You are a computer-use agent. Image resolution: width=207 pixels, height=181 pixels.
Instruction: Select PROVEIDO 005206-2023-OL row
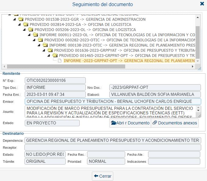(x=85, y=30)
